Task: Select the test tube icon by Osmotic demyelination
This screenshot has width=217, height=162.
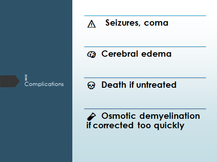Action: click(91, 117)
